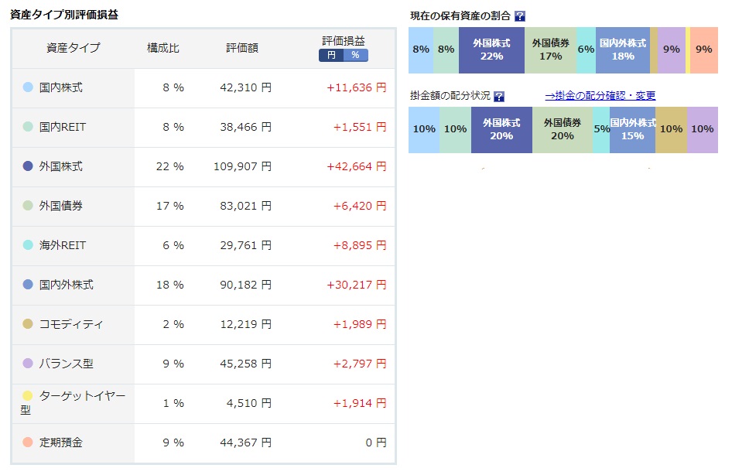Switch 評価損益 display to percent
The image size is (749, 475).
tap(355, 56)
